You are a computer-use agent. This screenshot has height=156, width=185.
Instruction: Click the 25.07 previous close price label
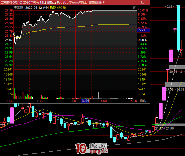coord(9,40)
